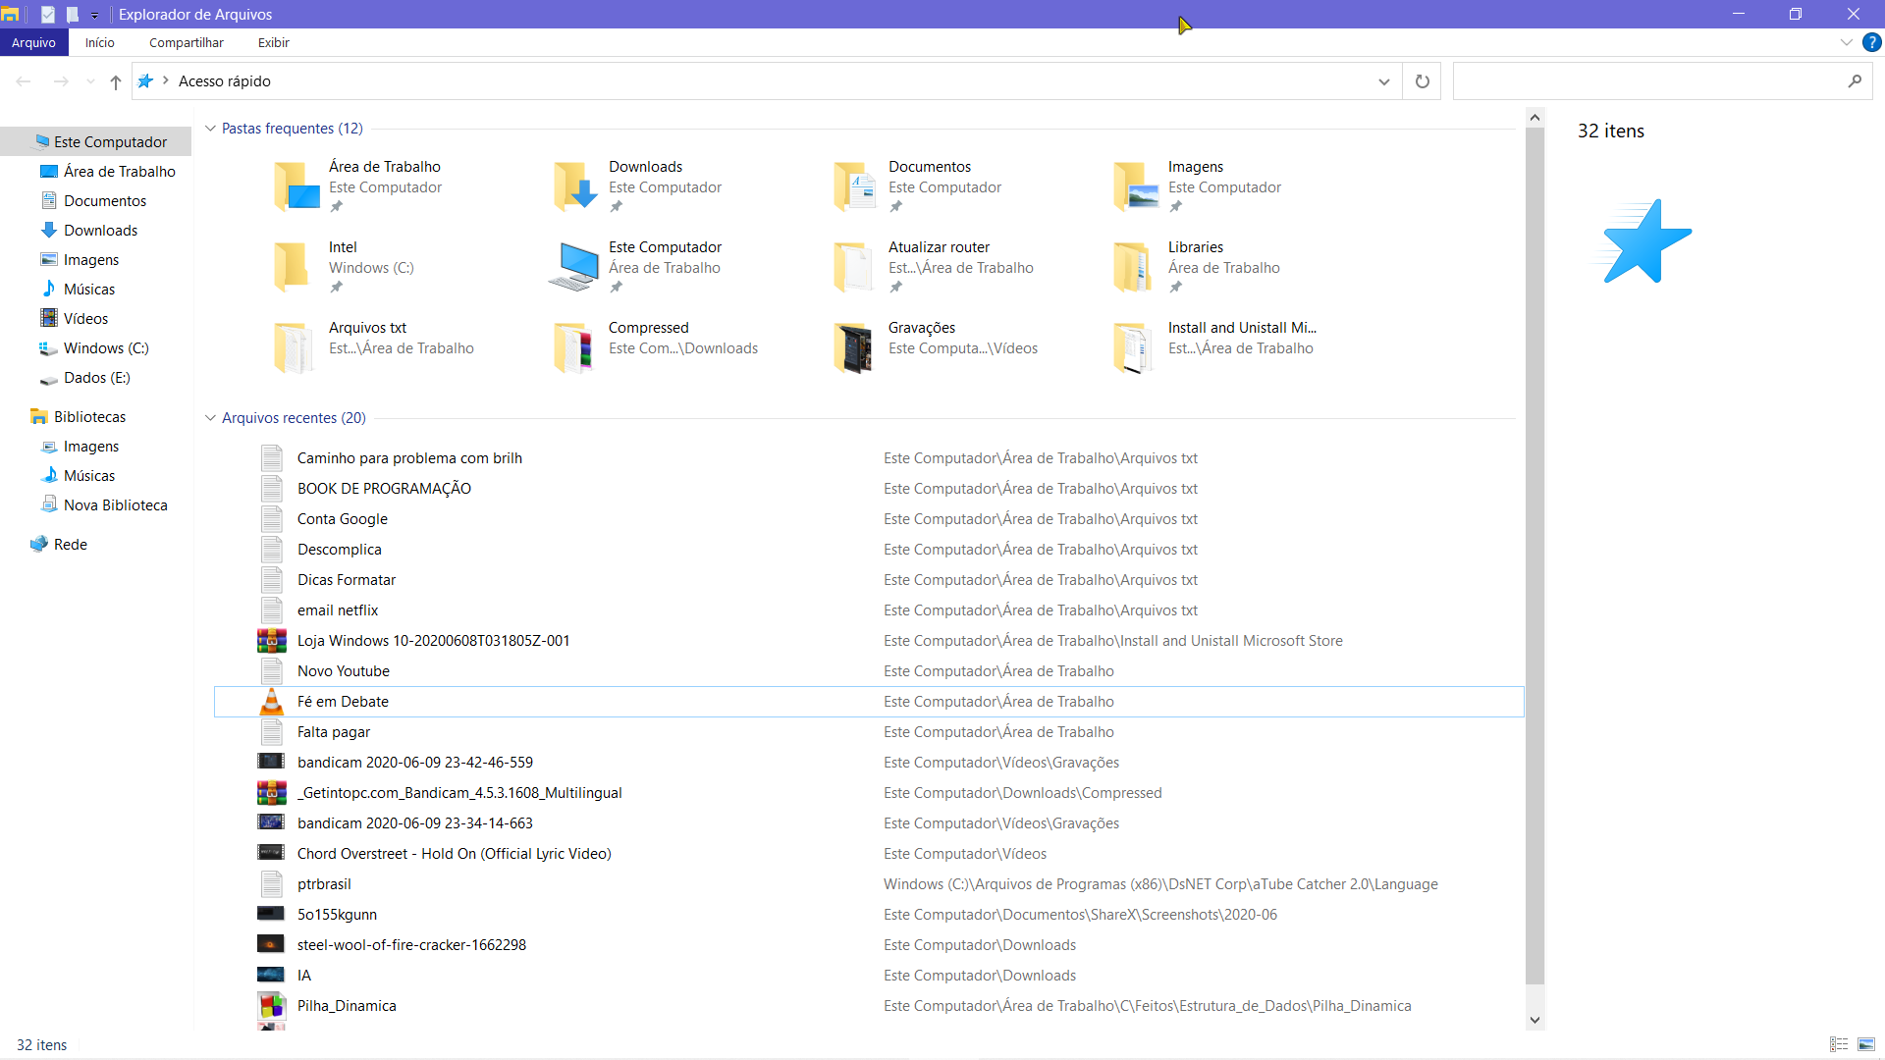Go up one folder level arrow
Screen dimensions: 1885x1060
(116, 81)
